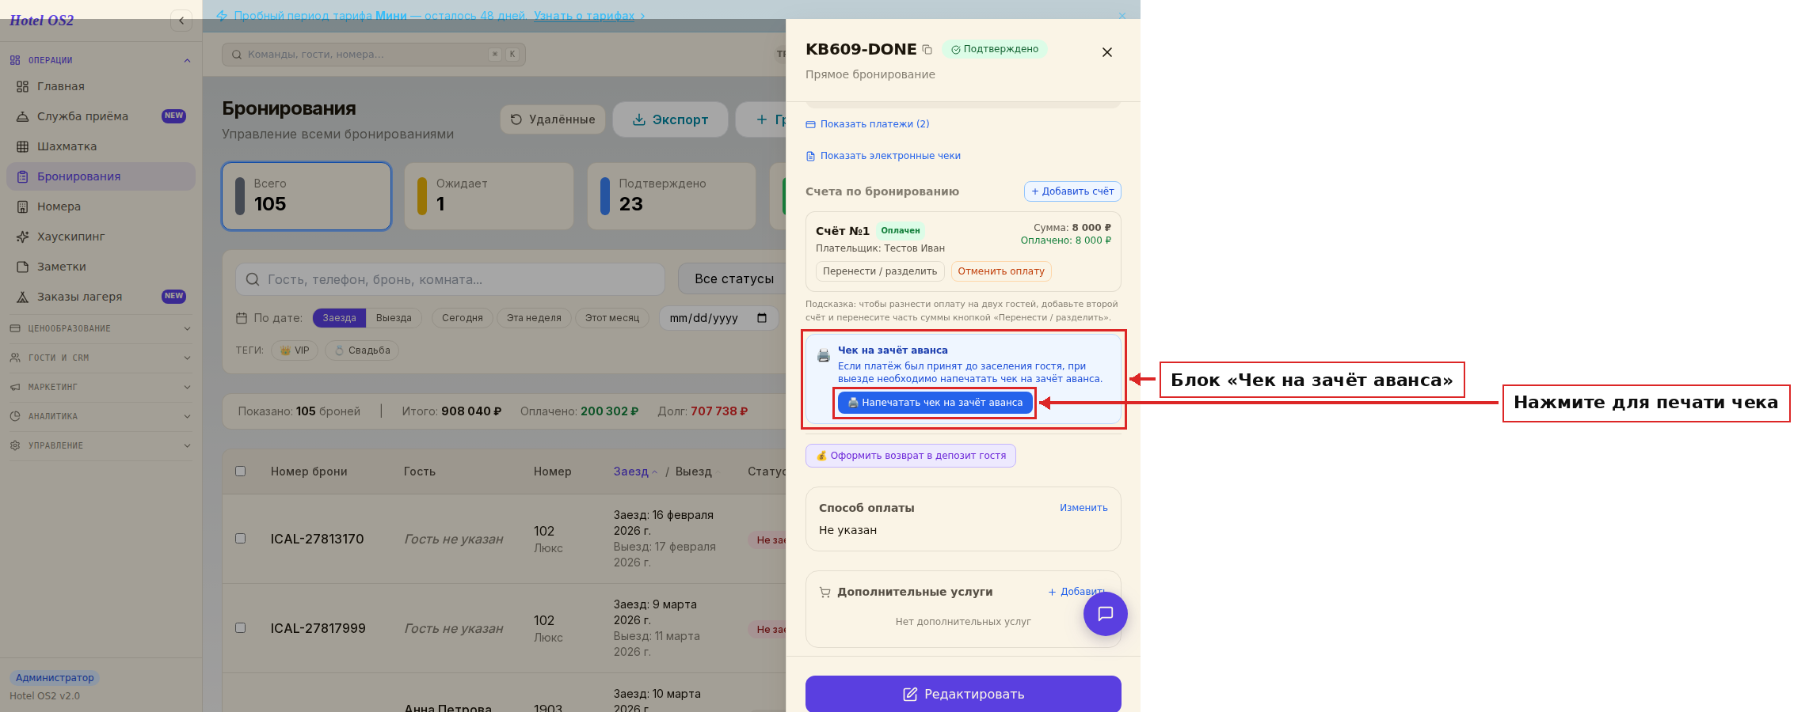Click Показать платежи (2) link
This screenshot has width=1809, height=712.
pyautogui.click(x=867, y=124)
